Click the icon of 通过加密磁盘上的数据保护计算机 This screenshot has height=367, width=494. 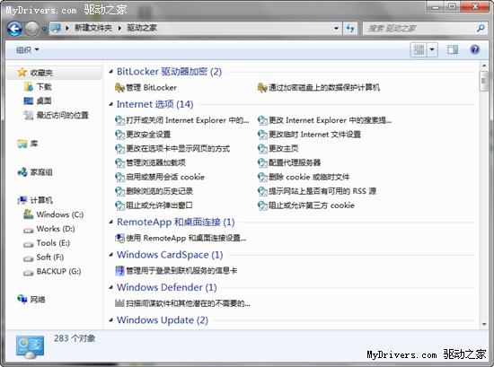click(x=262, y=88)
